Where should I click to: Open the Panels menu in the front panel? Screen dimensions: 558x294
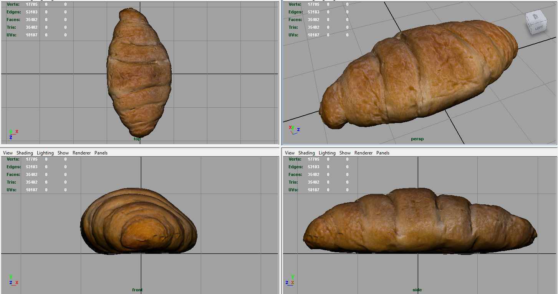tap(101, 153)
